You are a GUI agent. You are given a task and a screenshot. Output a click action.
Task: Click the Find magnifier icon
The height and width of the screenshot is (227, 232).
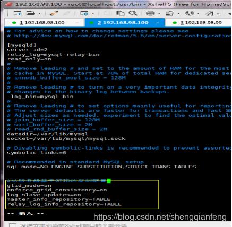pyautogui.click(x=133, y=13)
